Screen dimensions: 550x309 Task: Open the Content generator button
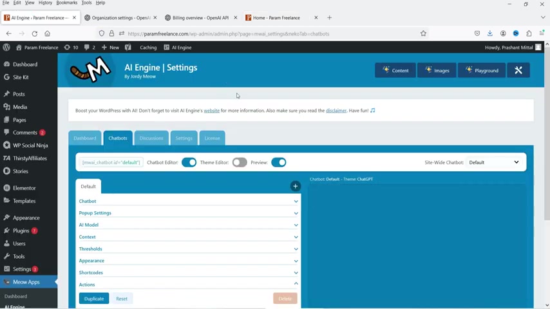(x=395, y=70)
